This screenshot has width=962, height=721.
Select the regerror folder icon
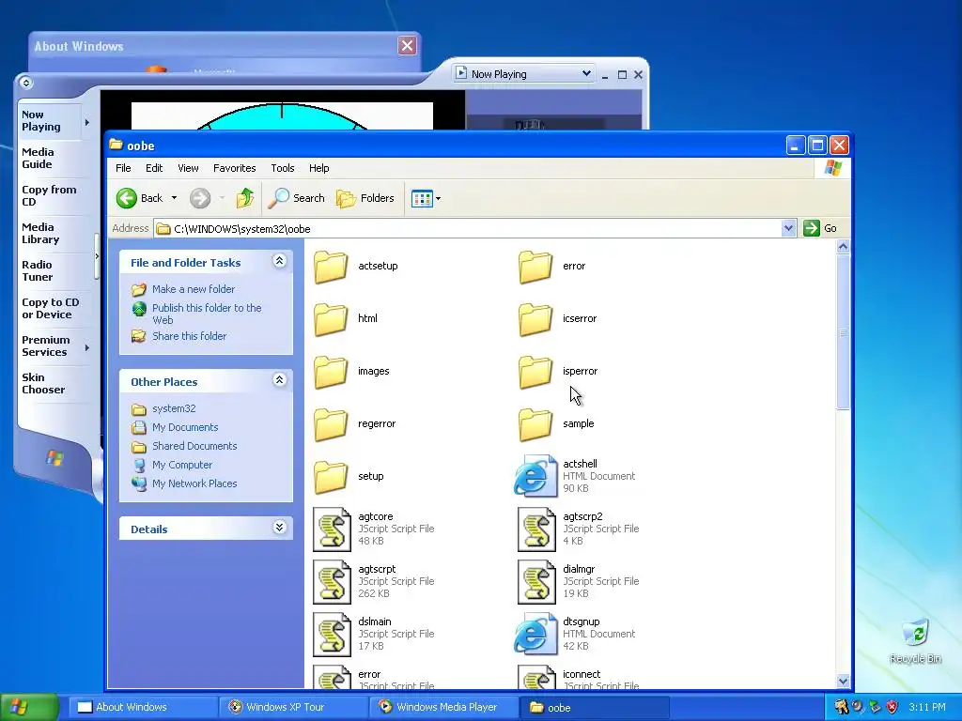click(331, 425)
